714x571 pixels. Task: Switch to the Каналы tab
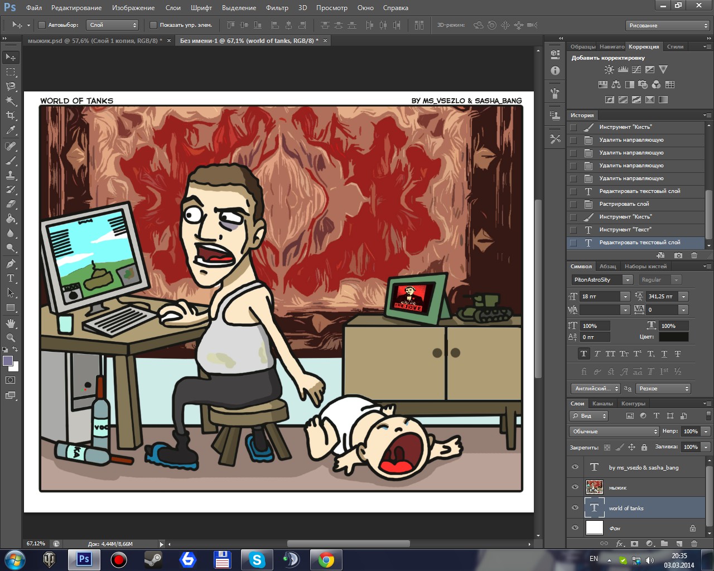[602, 404]
